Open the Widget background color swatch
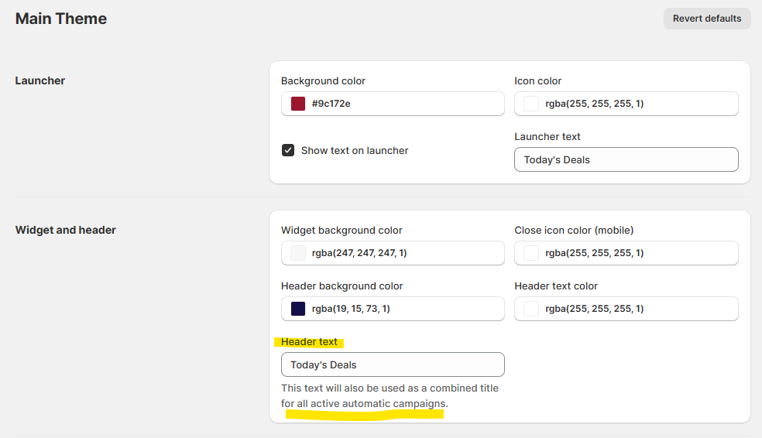Image resolution: width=762 pixels, height=438 pixels. tap(298, 253)
